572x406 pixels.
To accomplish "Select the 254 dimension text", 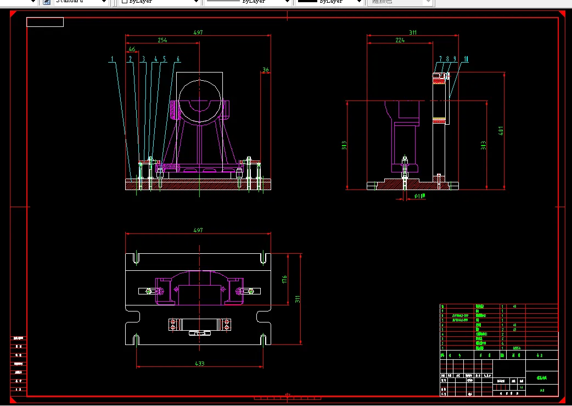I will tap(162, 40).
